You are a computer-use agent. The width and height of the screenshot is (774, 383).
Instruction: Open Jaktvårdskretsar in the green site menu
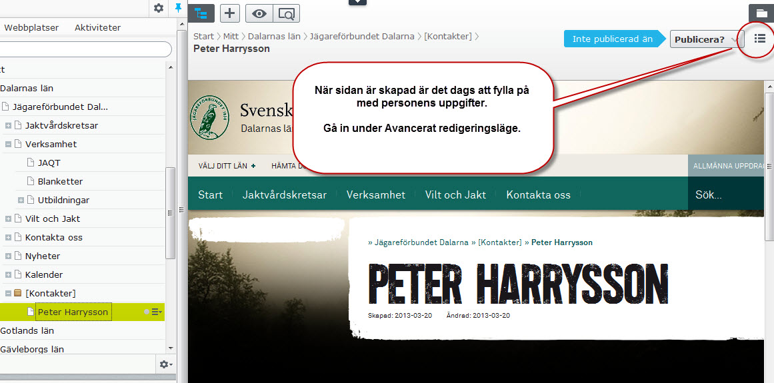(284, 194)
